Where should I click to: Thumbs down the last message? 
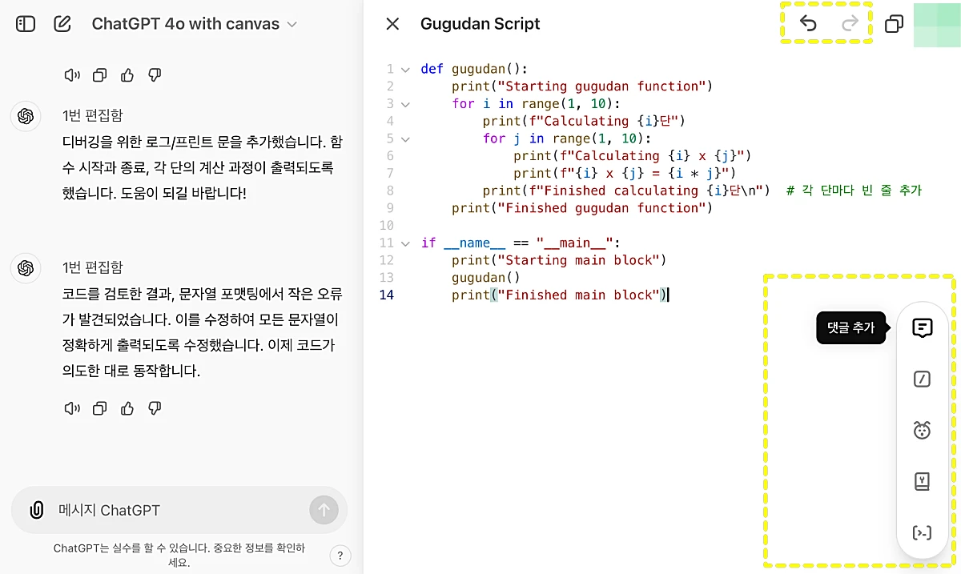click(x=155, y=408)
